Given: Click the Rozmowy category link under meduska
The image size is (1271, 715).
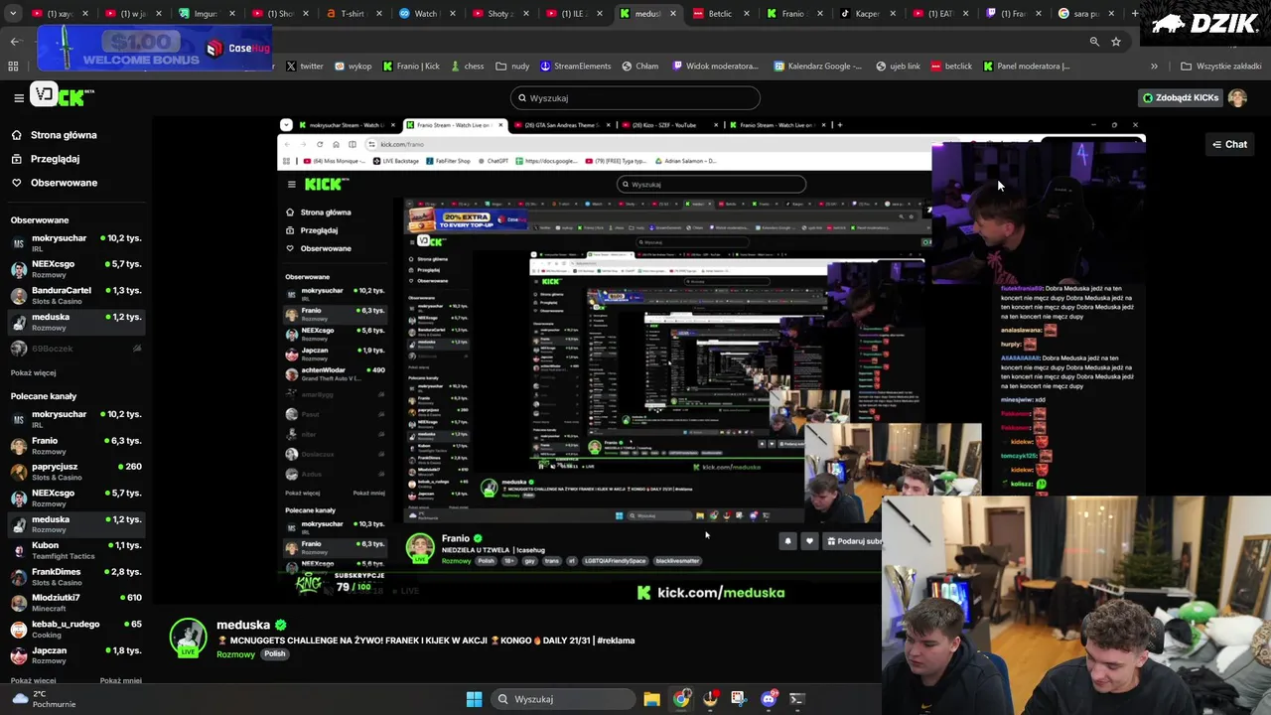Looking at the screenshot, I should 235,654.
